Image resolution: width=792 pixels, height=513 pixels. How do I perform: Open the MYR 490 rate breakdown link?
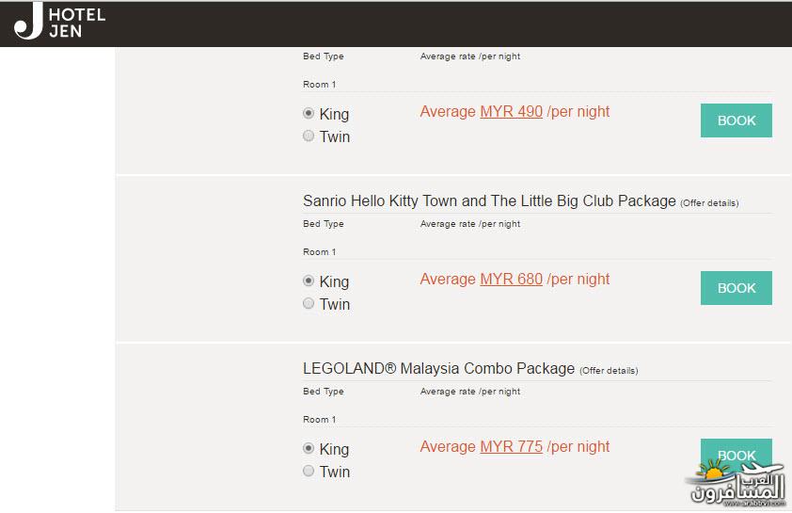pos(511,112)
